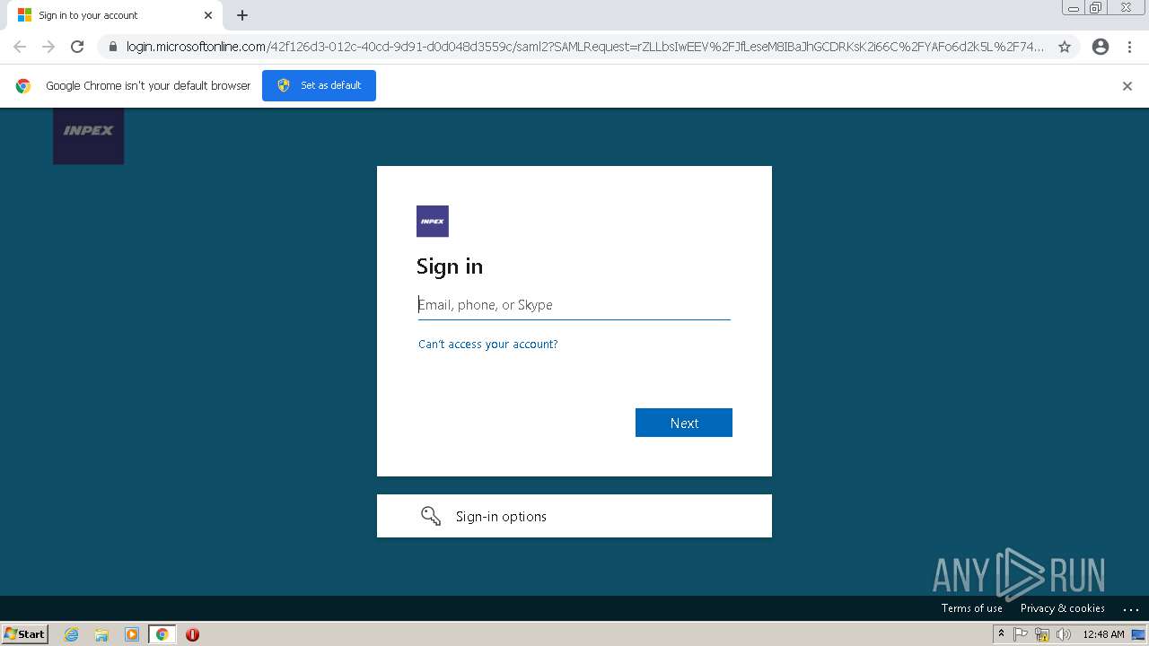Click the padlock site info icon

(x=112, y=47)
